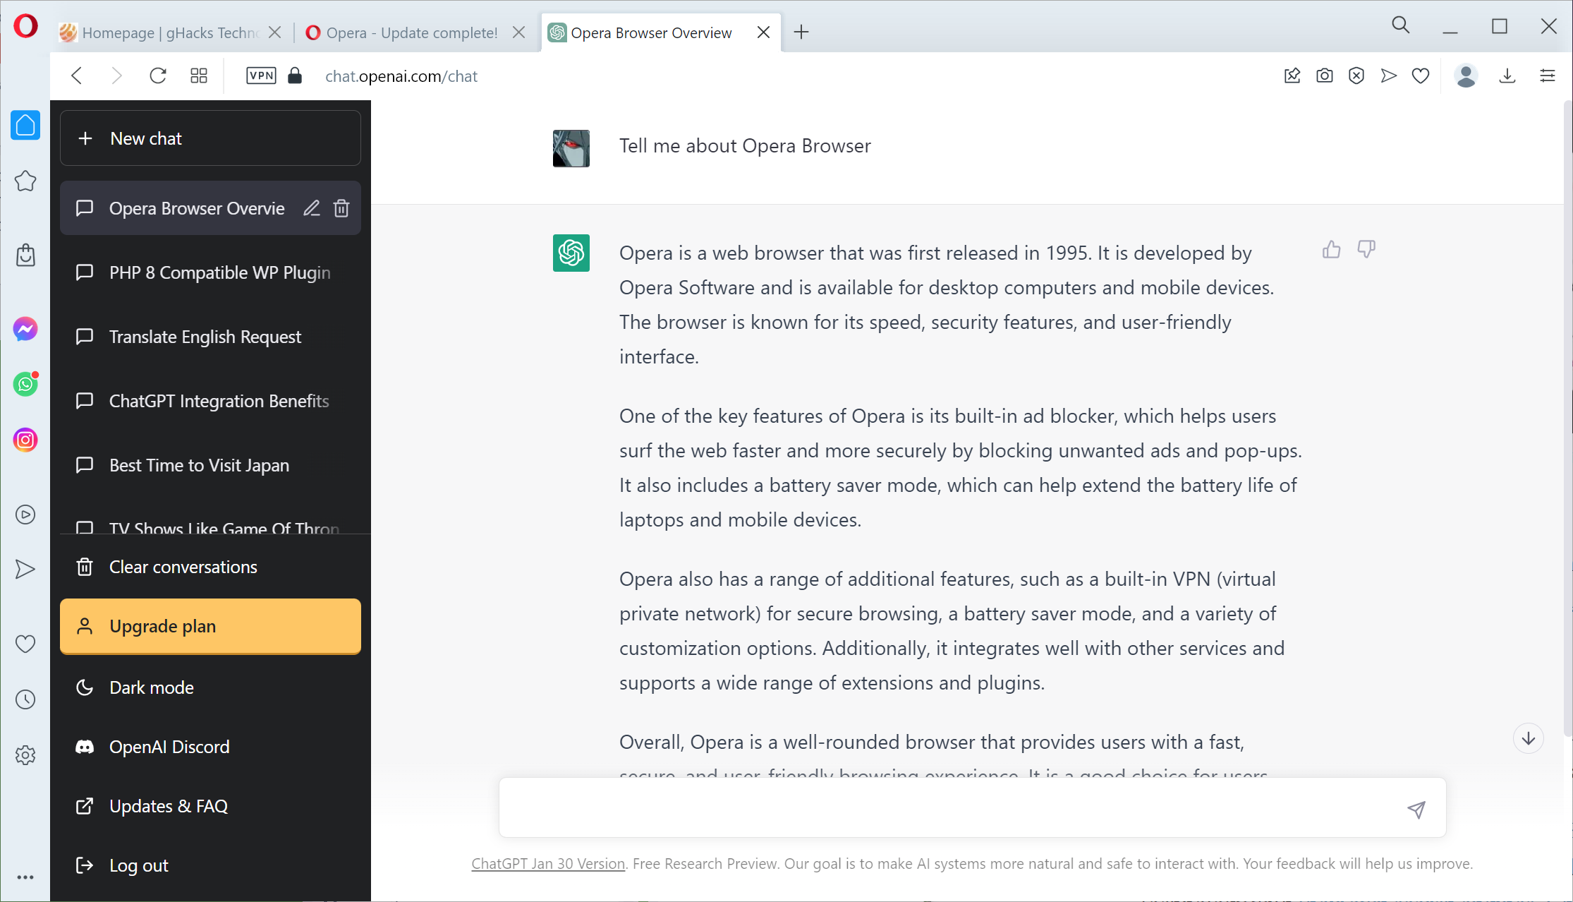Image resolution: width=1573 pixels, height=902 pixels.
Task: Open Translate English Request chat
Action: pyautogui.click(x=205, y=337)
